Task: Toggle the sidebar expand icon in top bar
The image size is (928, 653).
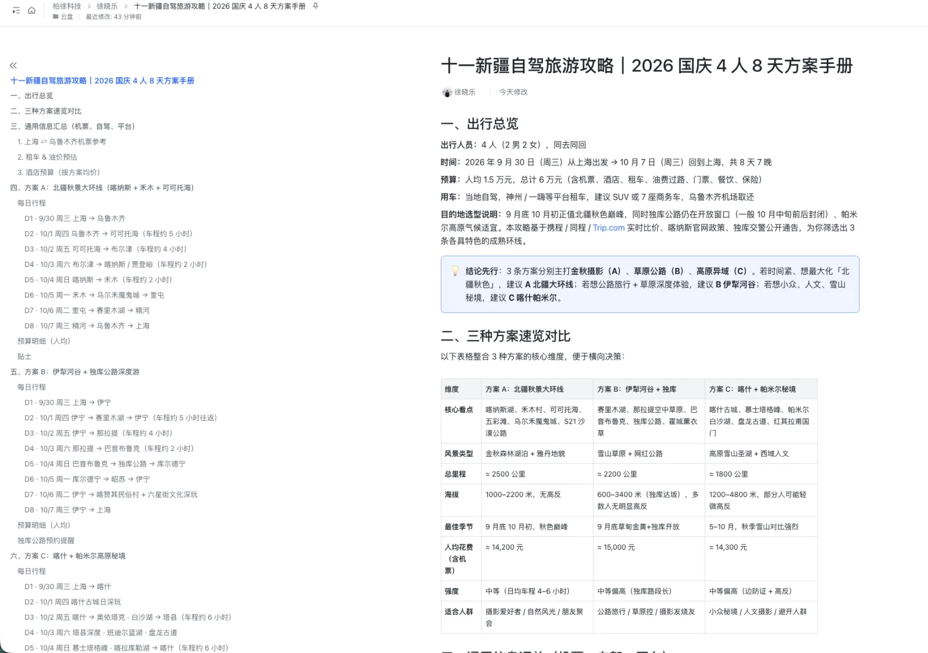Action: [16, 10]
